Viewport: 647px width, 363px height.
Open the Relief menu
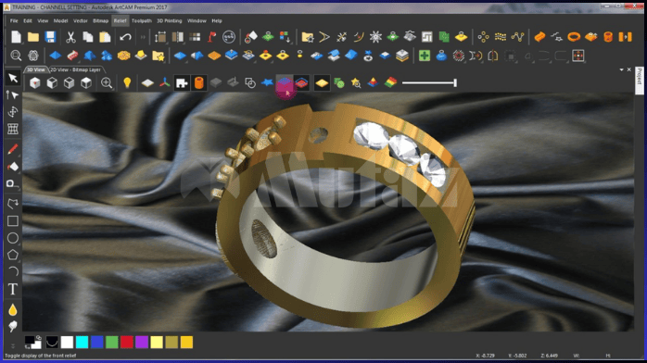pos(121,20)
